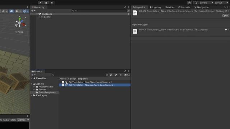Select the NewInterface-IInterface.cs template file
The width and height of the screenshot is (230, 129).
(x=95, y=85)
